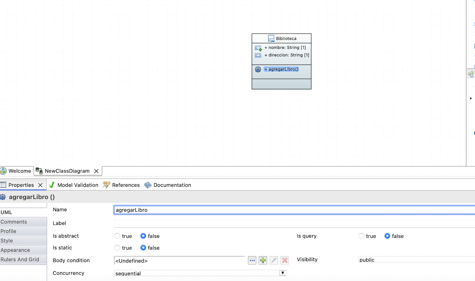Open the Documentation tab

click(x=168, y=185)
